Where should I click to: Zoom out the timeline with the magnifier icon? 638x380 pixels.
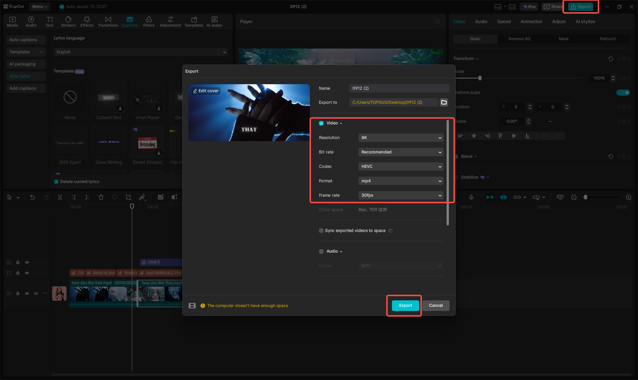(x=574, y=197)
